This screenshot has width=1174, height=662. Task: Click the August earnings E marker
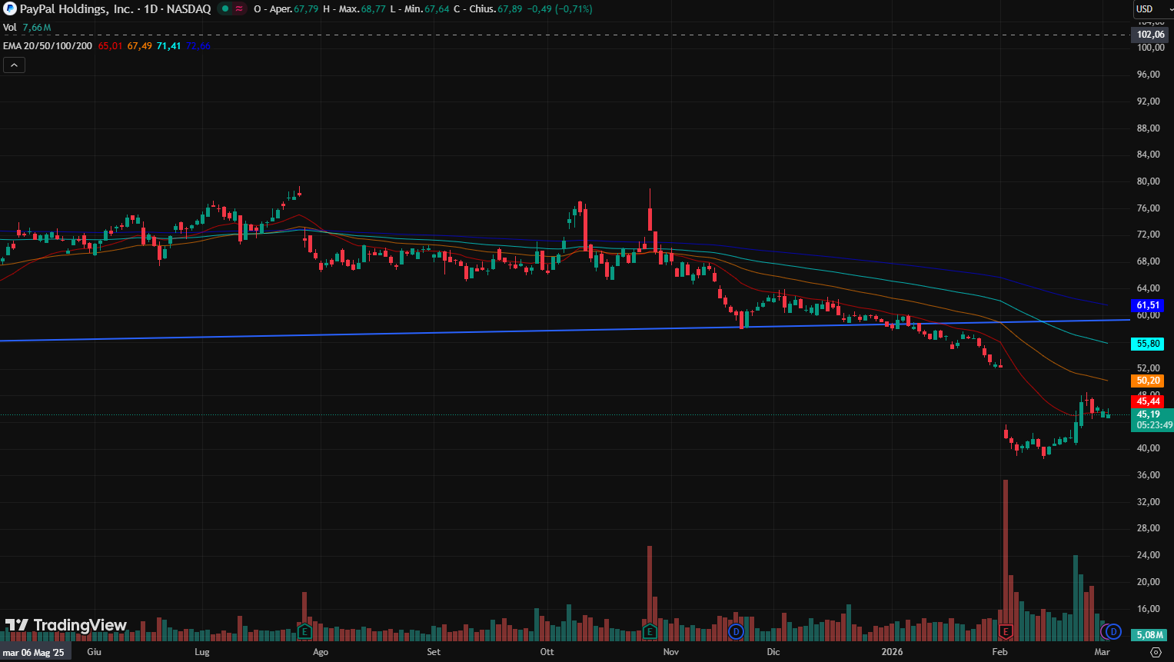pos(304,632)
